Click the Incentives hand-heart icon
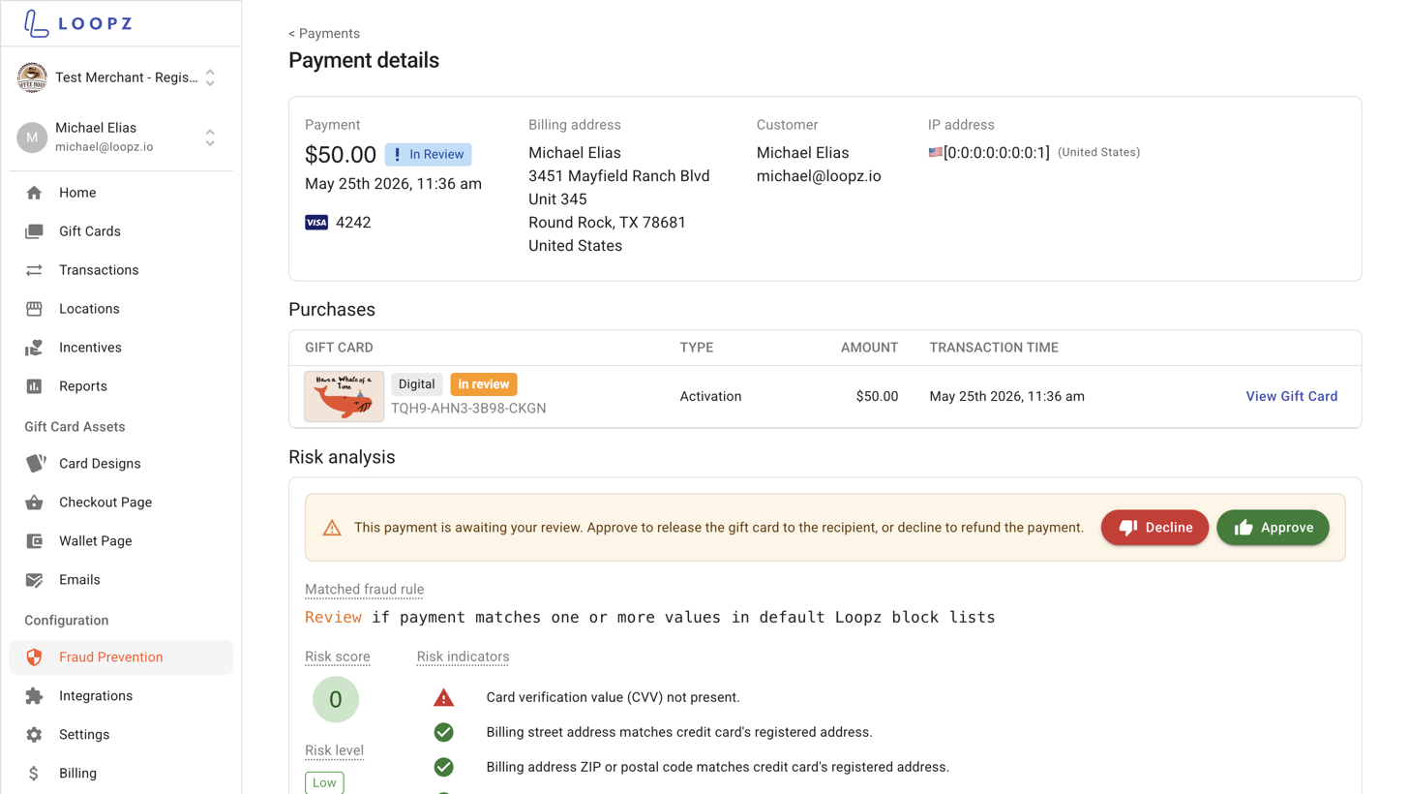1409x794 pixels. point(34,348)
